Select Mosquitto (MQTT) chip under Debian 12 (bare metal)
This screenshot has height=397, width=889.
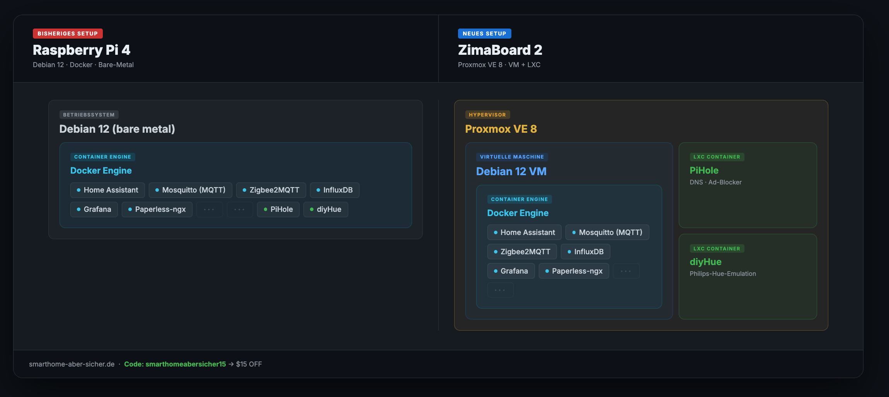click(190, 190)
